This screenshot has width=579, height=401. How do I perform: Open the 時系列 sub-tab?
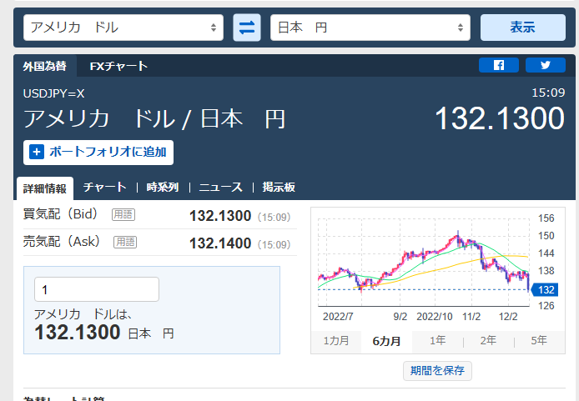click(x=162, y=188)
